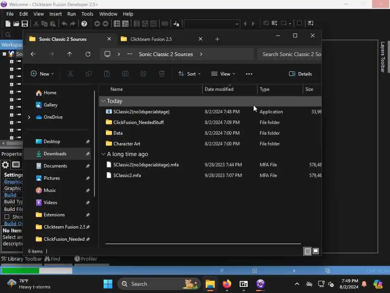Click the green progress bar in Fusion status area
390x293 pixels.
pyautogui.click(x=20, y=270)
